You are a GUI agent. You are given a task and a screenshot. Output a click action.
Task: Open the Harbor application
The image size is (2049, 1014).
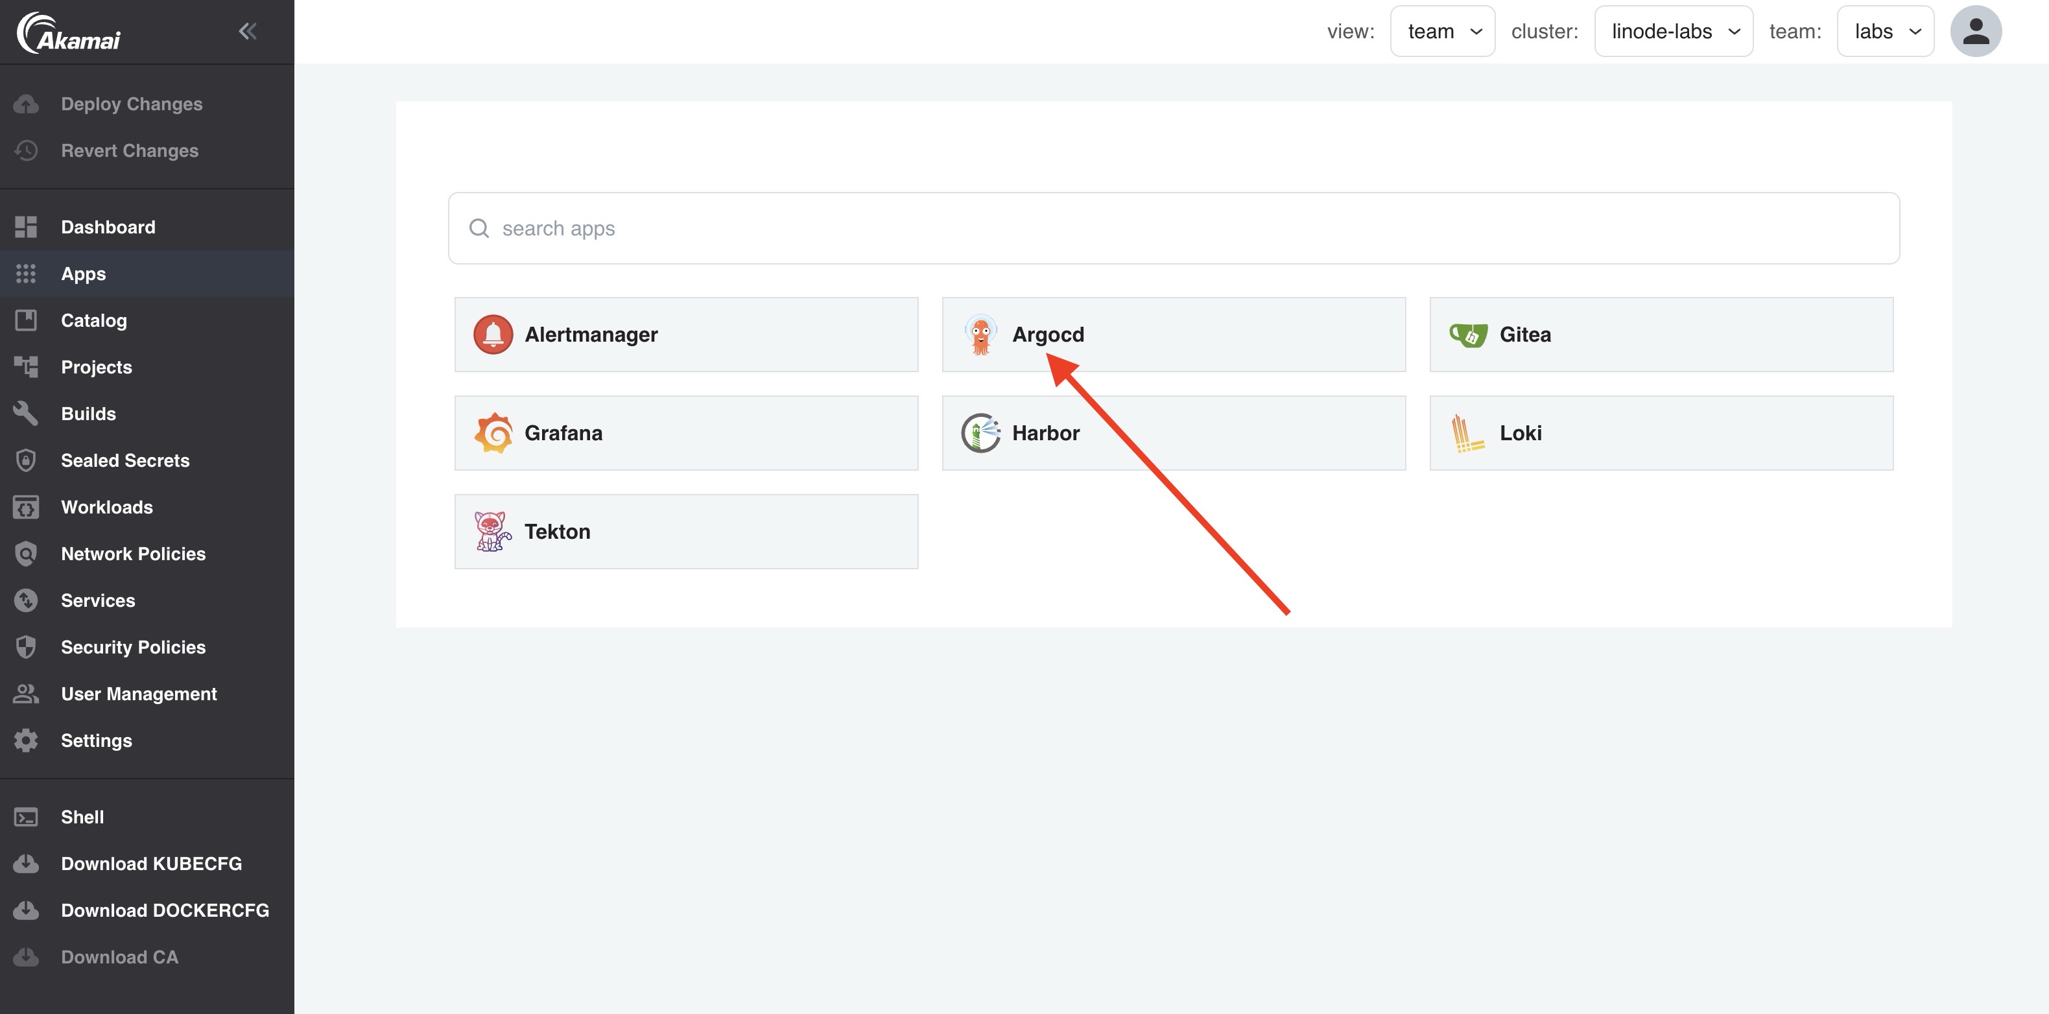click(1174, 432)
